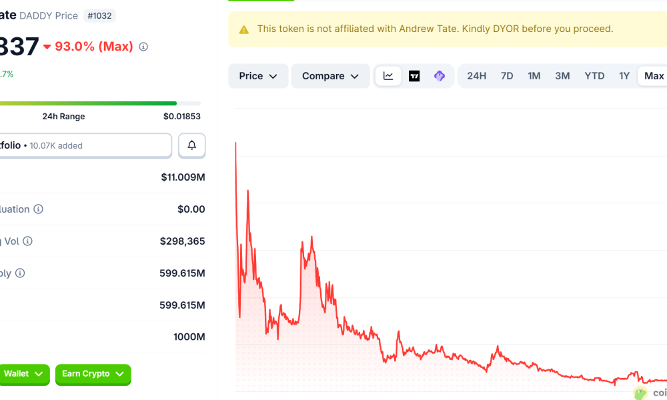Select the purple diamond chart icon
Viewport: 667px width, 400px height.
click(440, 76)
